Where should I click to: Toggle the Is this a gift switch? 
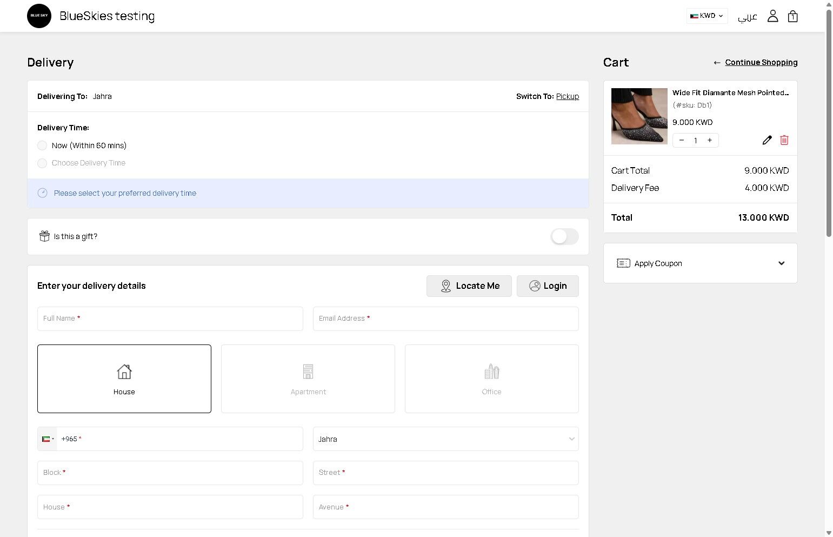point(564,236)
